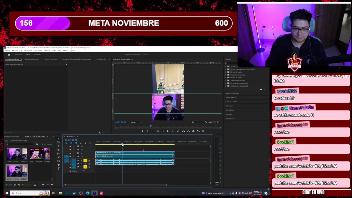The height and width of the screenshot is (198, 352).
Task: Select the Rectangle tool
Action: [x=59, y=161]
